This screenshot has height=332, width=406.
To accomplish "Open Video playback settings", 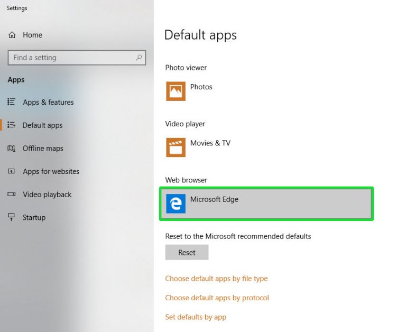I will pos(47,195).
